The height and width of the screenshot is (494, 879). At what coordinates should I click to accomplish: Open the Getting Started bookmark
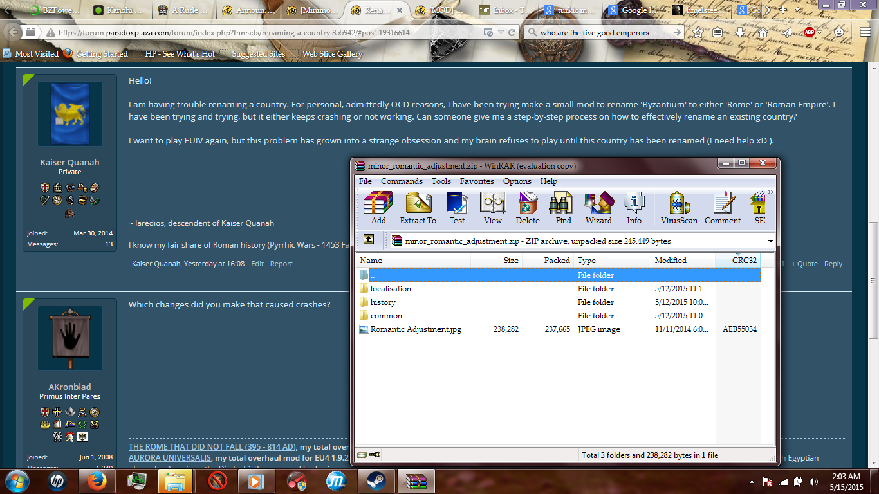97,54
